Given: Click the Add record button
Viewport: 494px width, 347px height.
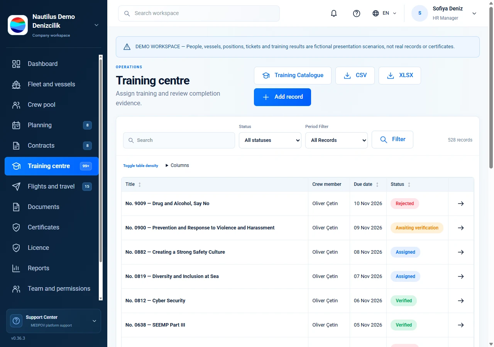Looking at the screenshot, I should [x=283, y=97].
